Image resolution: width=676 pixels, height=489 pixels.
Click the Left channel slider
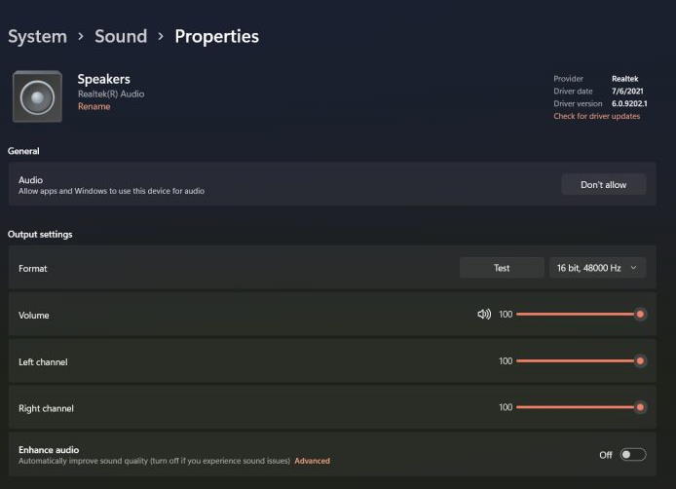click(577, 361)
